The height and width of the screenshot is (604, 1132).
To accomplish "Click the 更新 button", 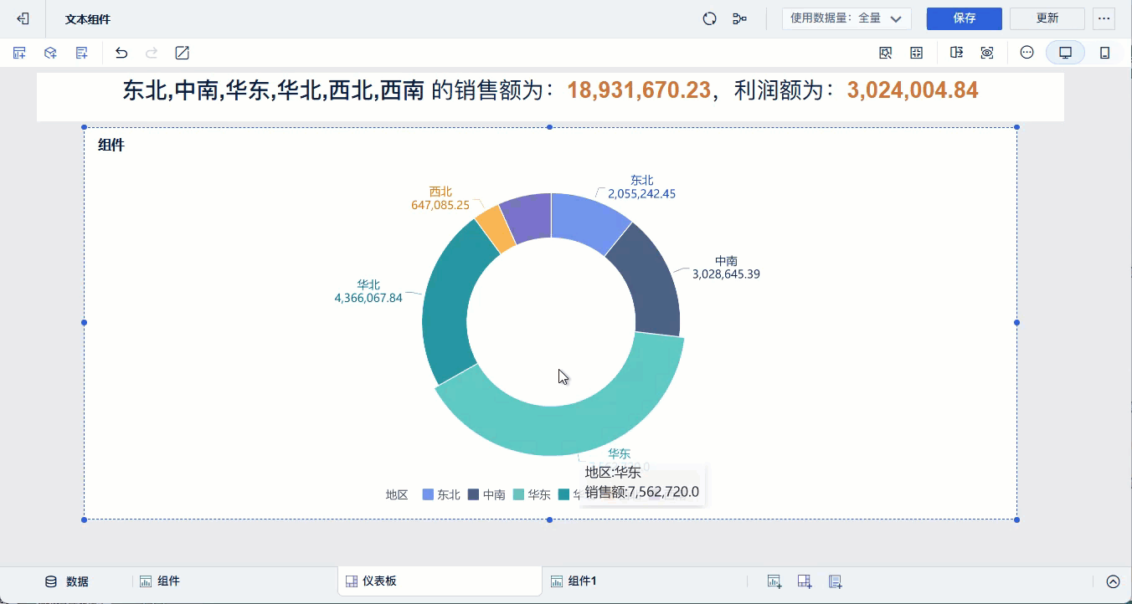I will 1047,18.
